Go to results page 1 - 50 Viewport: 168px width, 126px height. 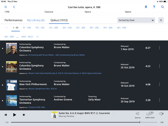[x=16, y=28]
